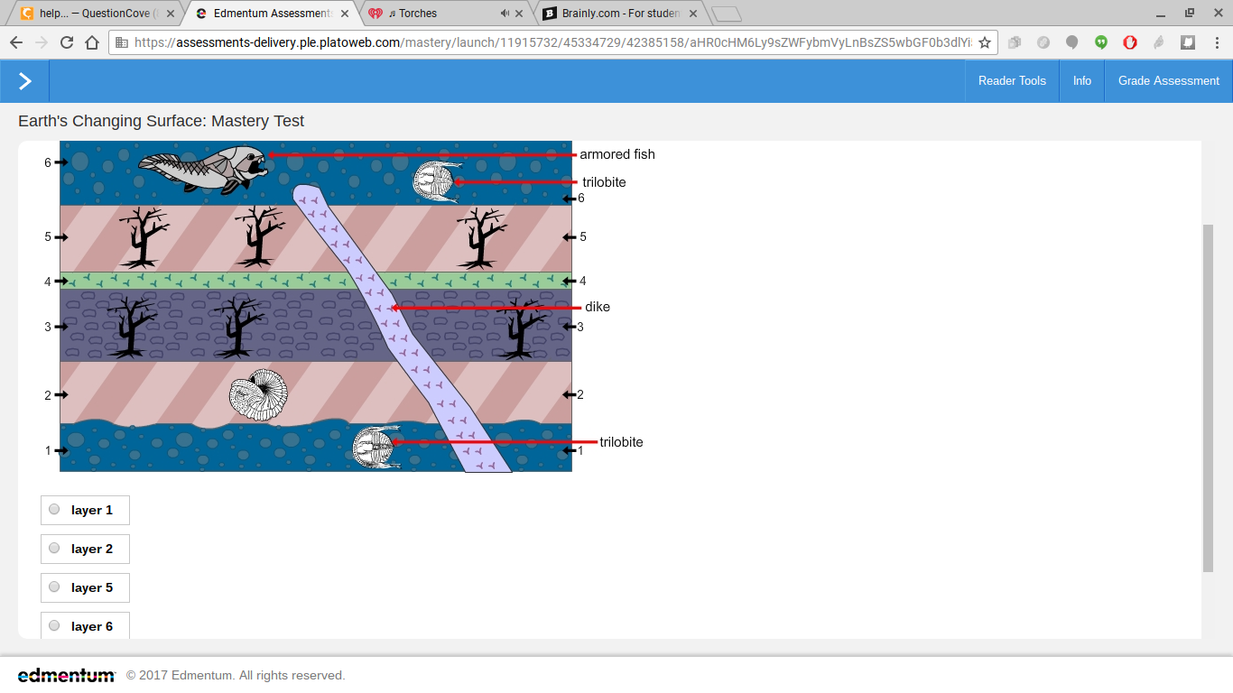Click the page vertical scrollbar
1233x693 pixels.
1209,398
